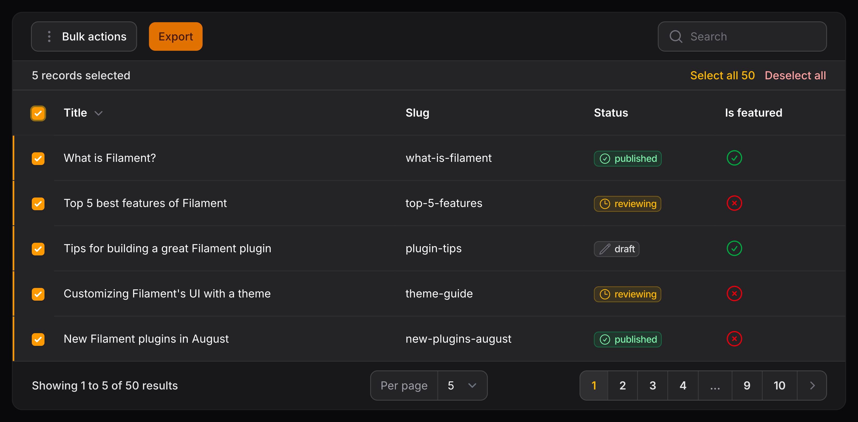Screen dimensions: 858x422
Task: Click featured check icon for What is Filament?
Action: (x=734, y=158)
